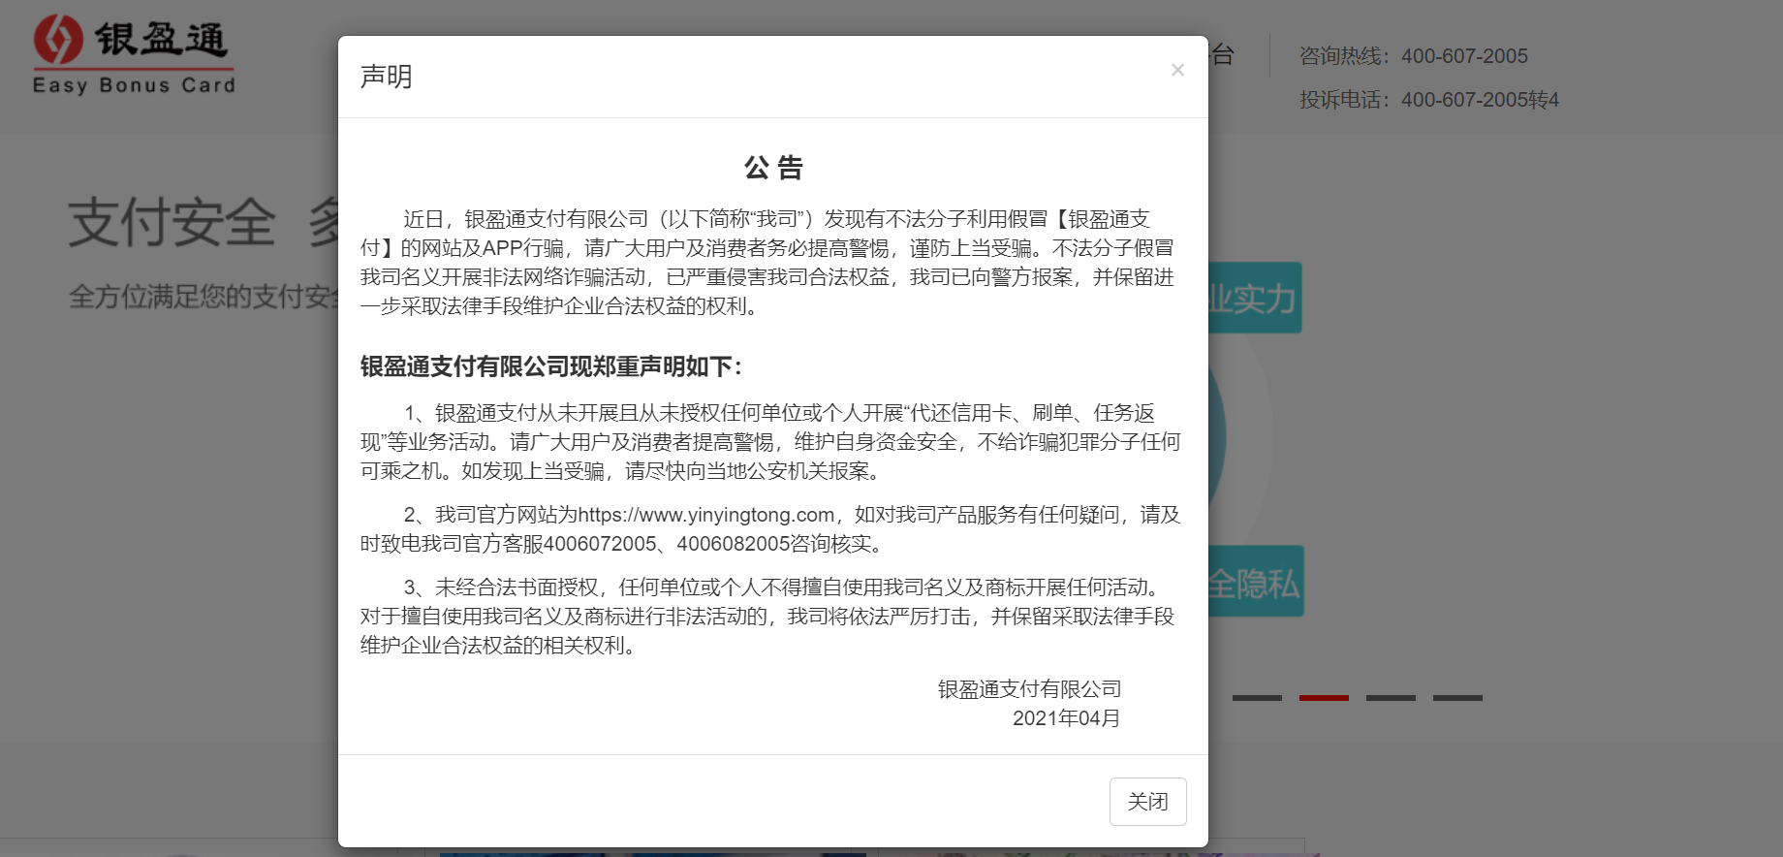Click the 声明 dialog title

pos(386,77)
